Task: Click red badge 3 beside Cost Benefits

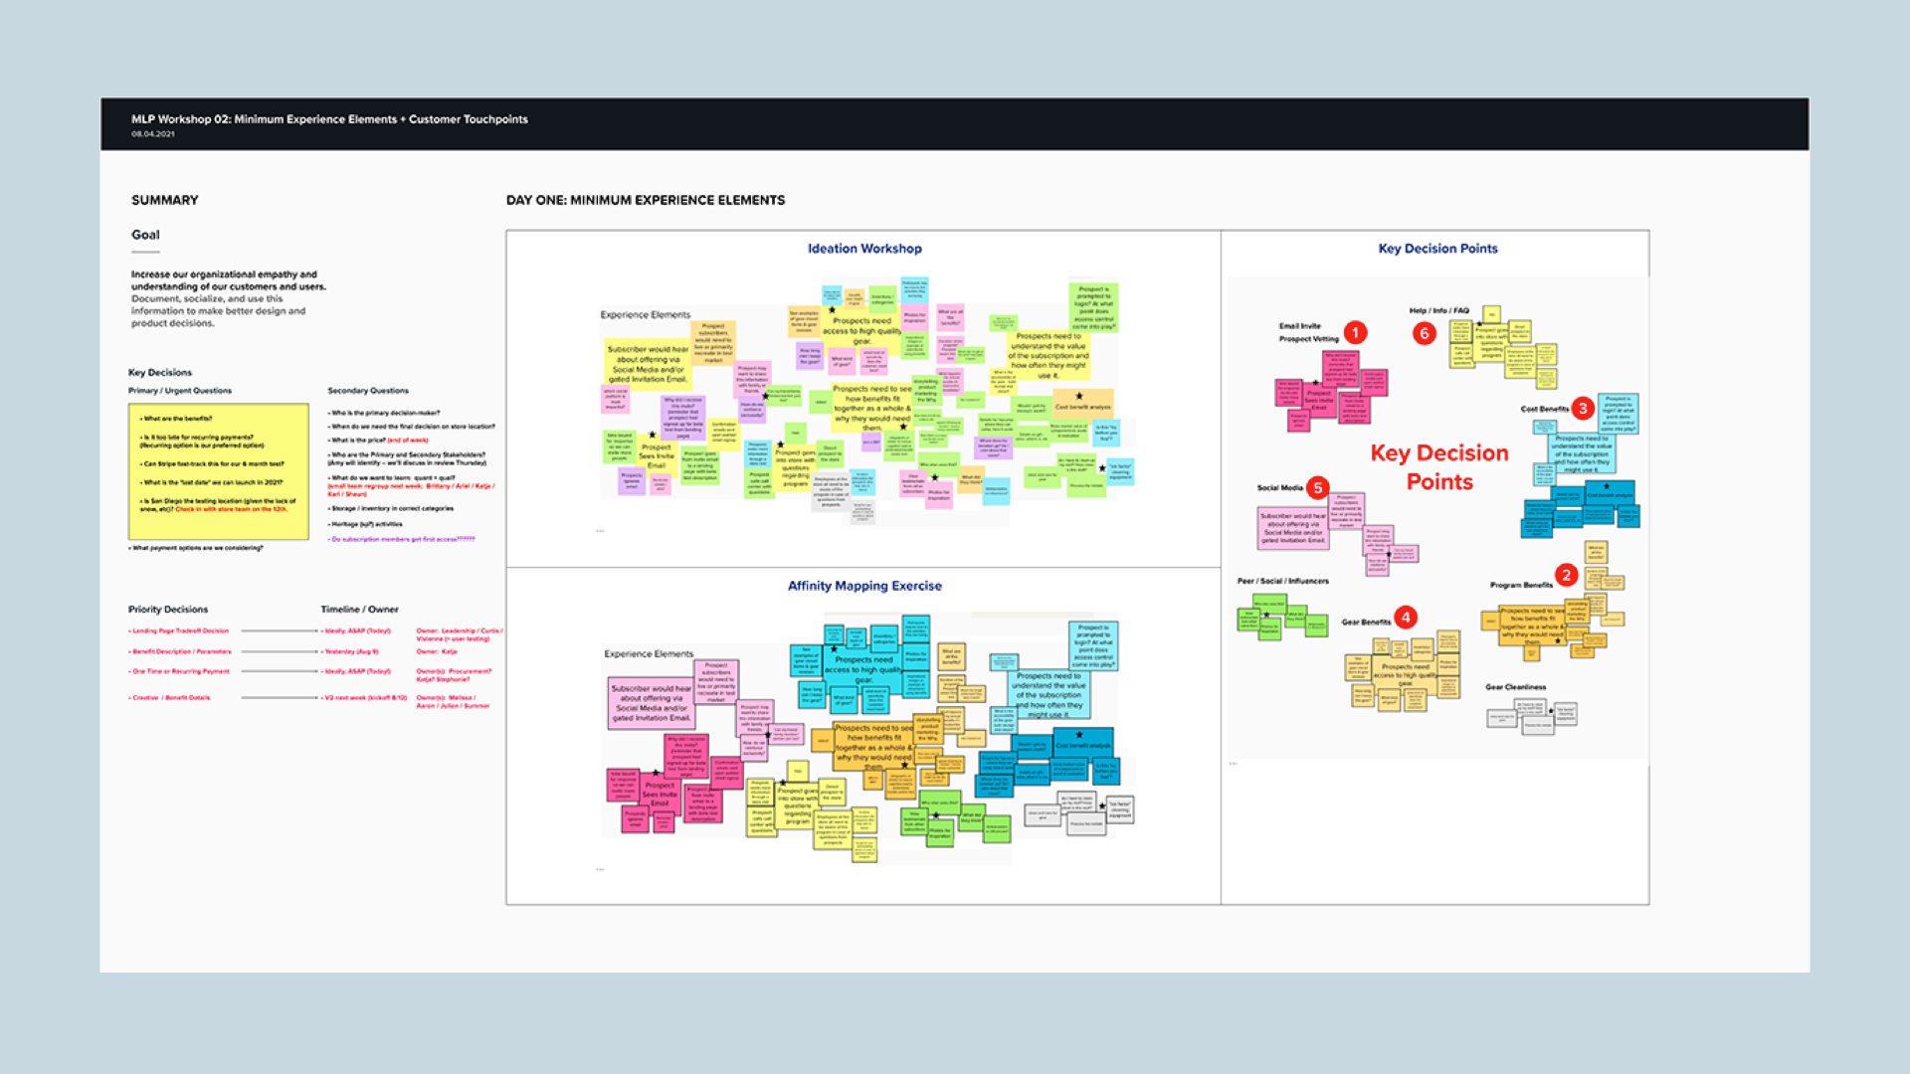Action: click(1582, 409)
